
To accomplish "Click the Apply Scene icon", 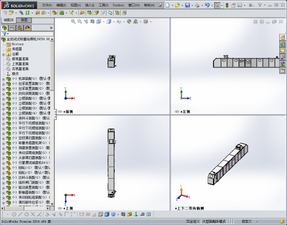I will coord(136,22).
